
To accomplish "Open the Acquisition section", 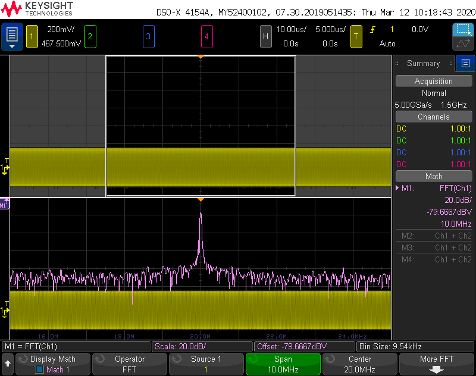I will click(x=434, y=81).
